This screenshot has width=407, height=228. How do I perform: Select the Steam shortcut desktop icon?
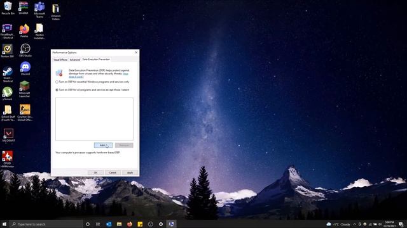[8, 75]
